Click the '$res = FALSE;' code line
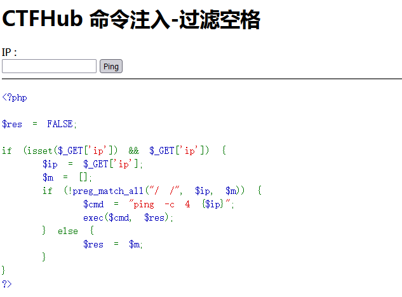 pyautogui.click(x=39, y=124)
